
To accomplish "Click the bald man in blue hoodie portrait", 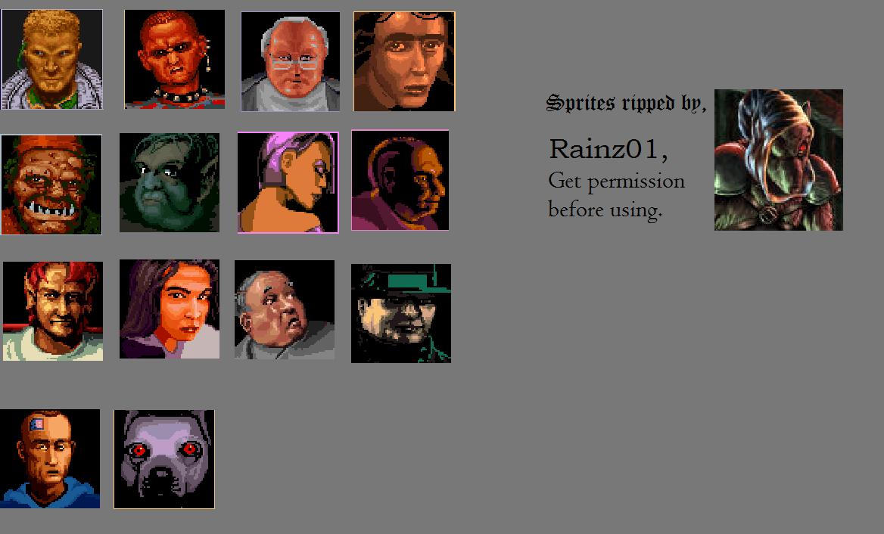I will coord(50,458).
